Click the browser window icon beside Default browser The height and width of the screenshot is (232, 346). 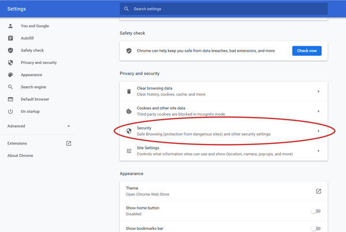pyautogui.click(x=10, y=100)
